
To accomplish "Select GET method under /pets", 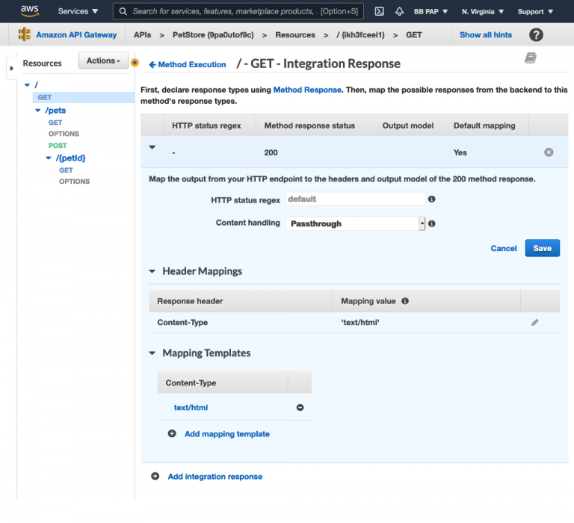I will [55, 123].
